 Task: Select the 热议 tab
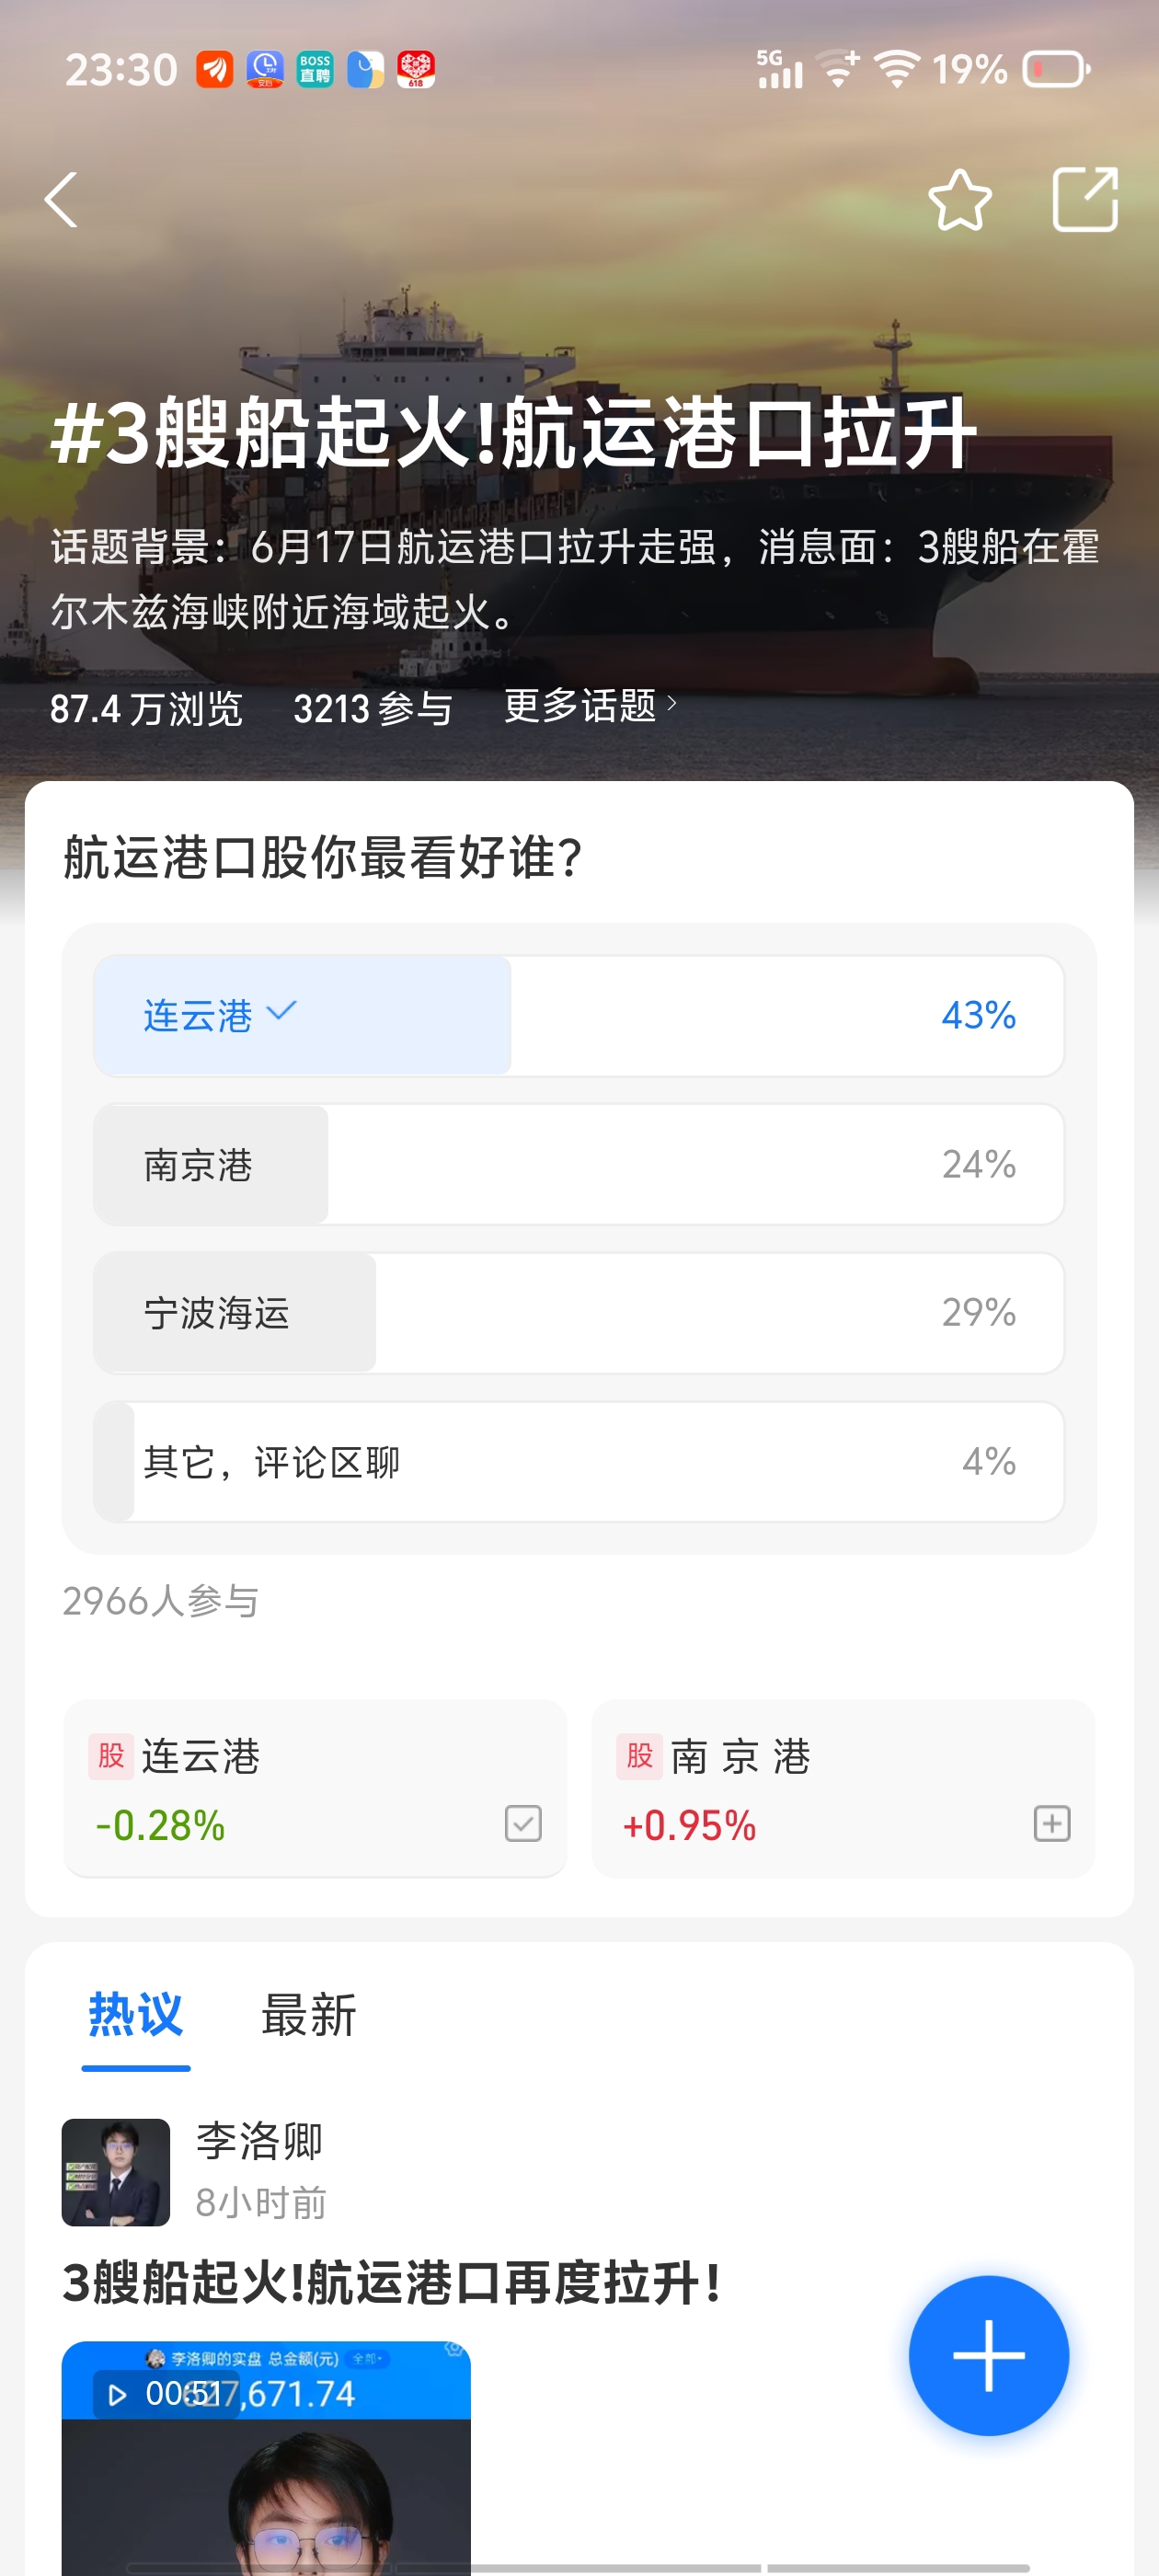pos(136,2014)
